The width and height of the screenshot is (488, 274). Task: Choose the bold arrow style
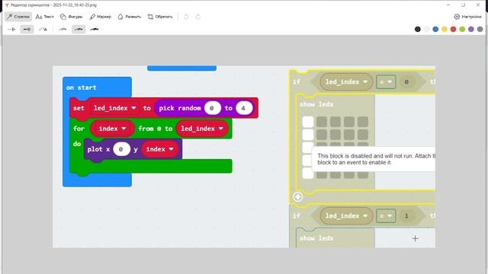pyautogui.click(x=27, y=29)
